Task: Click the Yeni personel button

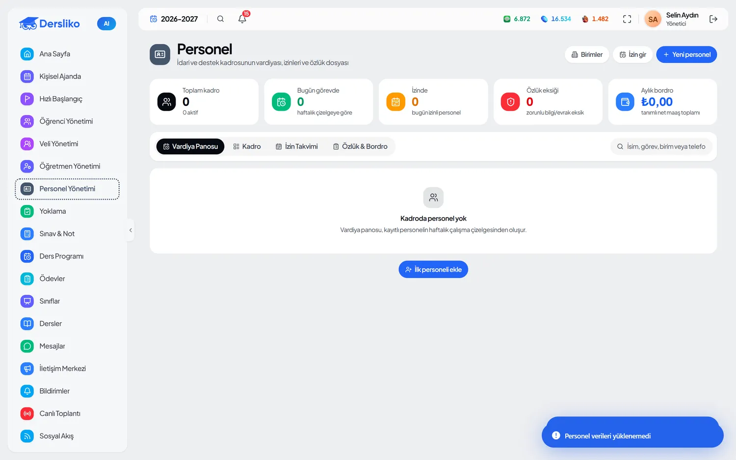Action: pos(686,54)
